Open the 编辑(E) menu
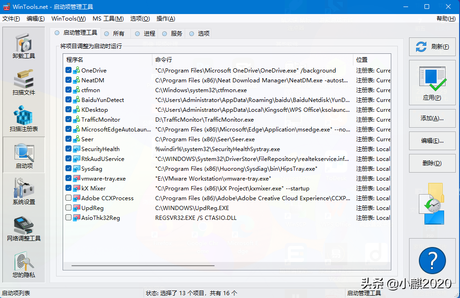This screenshot has width=460, height=298. 36,19
